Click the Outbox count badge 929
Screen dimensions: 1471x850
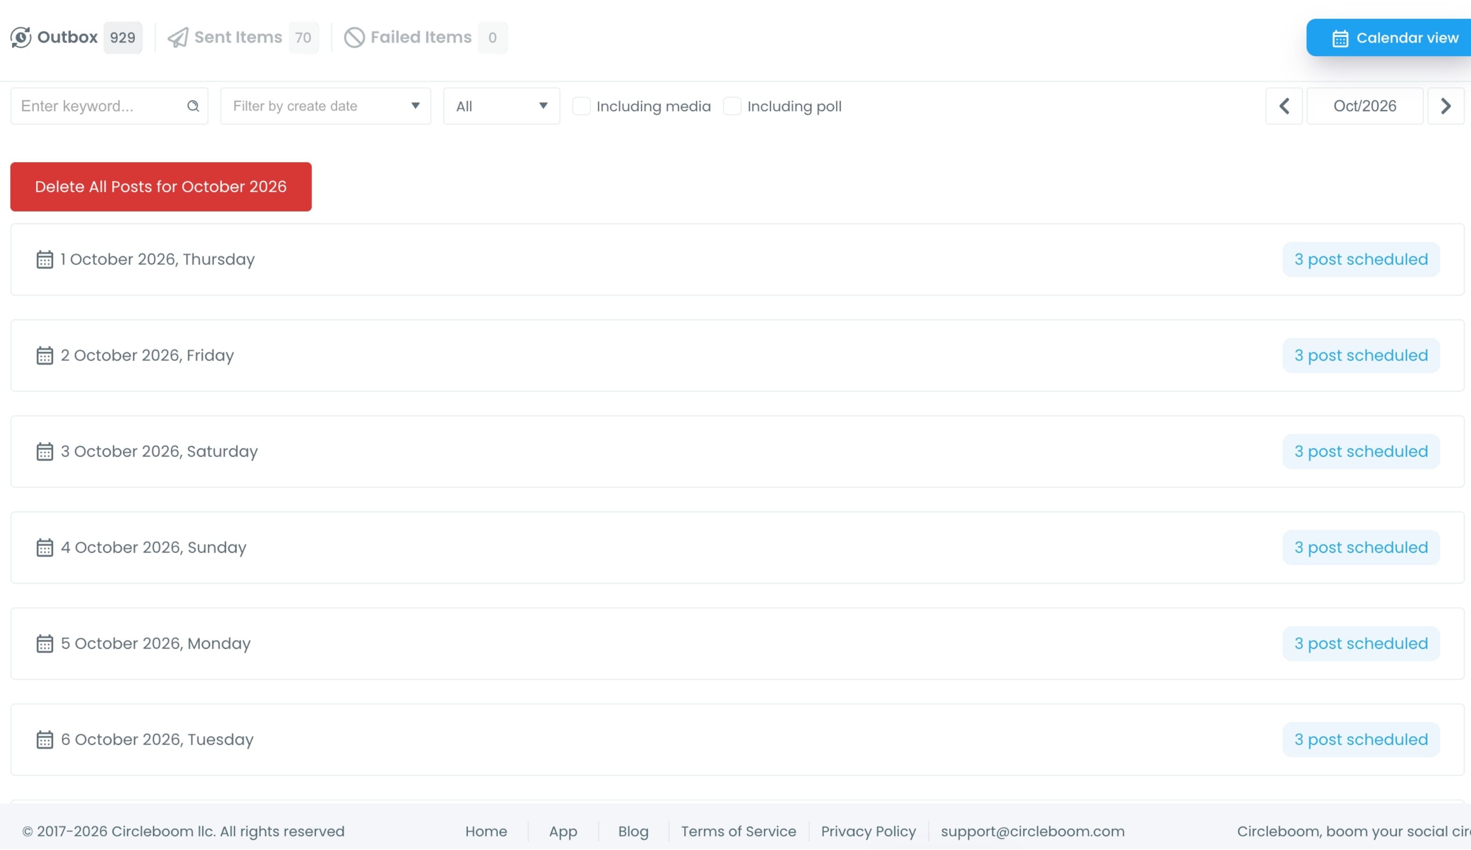point(122,38)
